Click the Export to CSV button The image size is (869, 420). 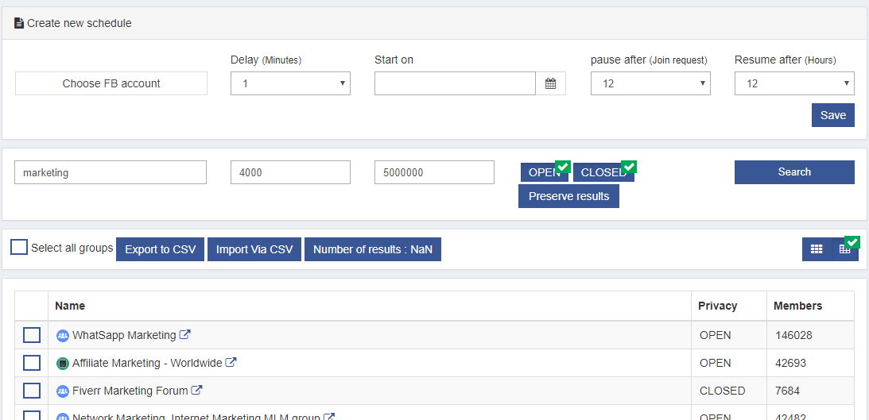(x=161, y=249)
